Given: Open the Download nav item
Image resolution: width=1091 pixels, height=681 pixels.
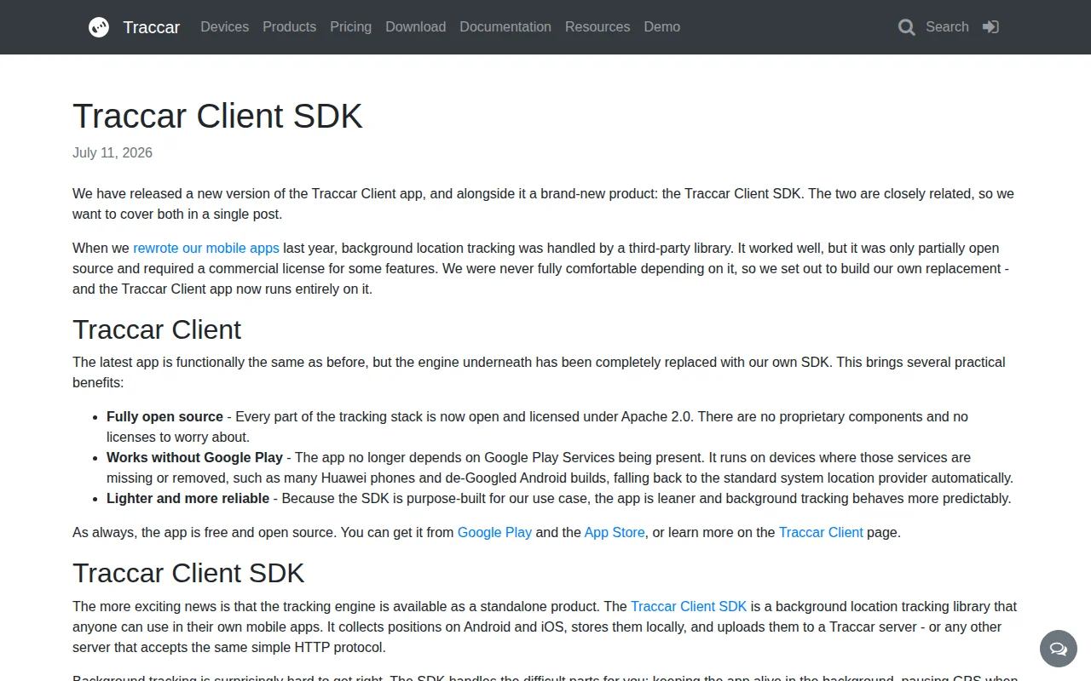Looking at the screenshot, I should pos(416,27).
